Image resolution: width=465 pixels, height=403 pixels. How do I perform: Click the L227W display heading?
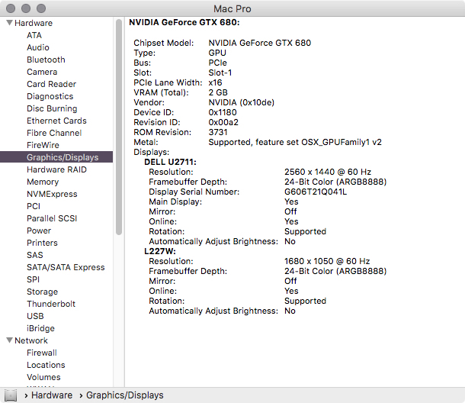pyautogui.click(x=160, y=251)
